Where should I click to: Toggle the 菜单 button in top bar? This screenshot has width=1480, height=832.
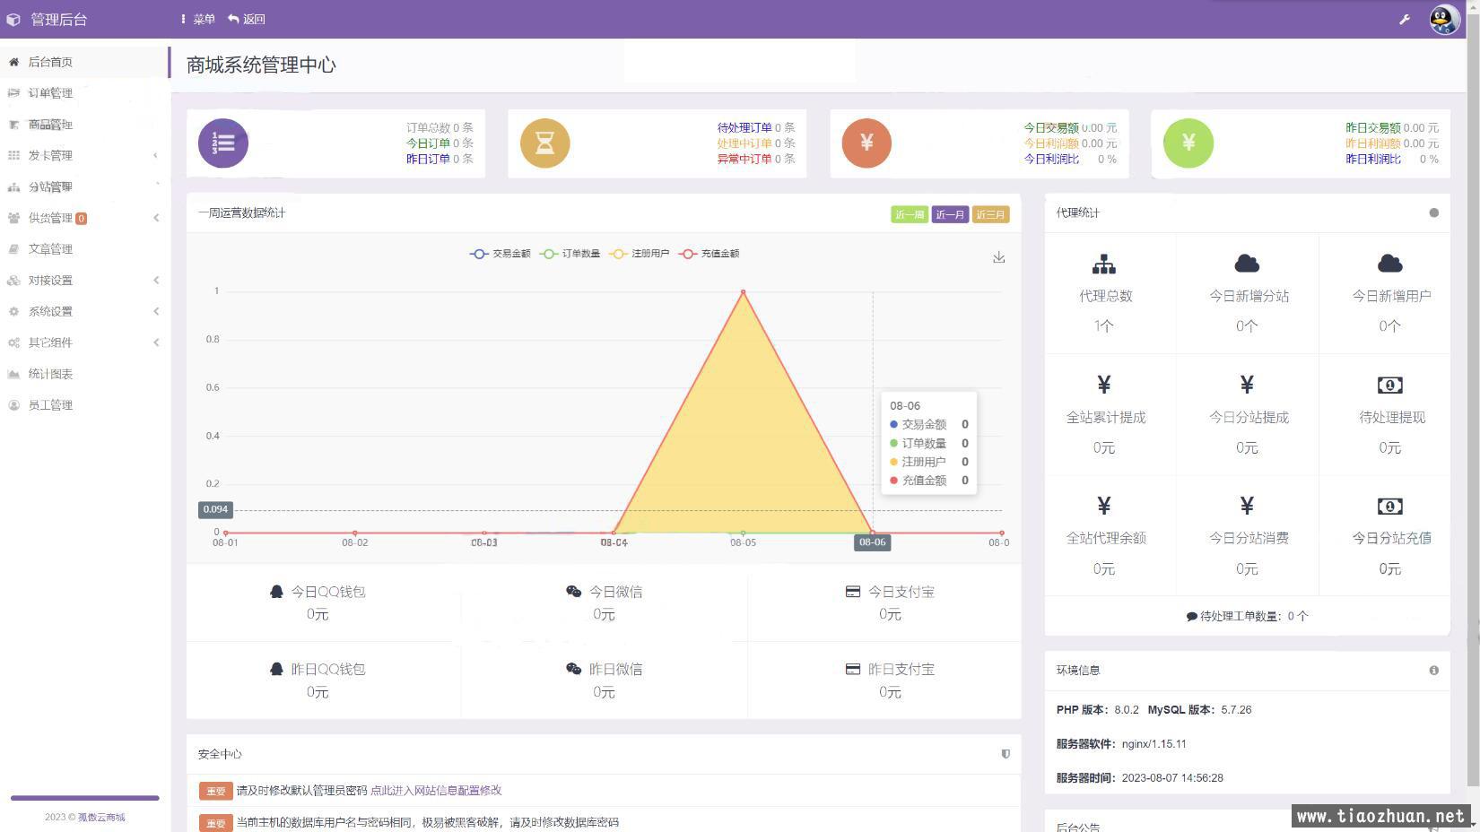(197, 19)
